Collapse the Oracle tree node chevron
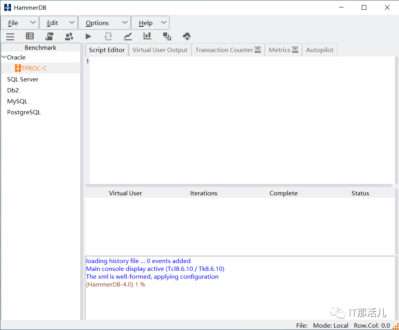Viewport: 399px width, 330px height. click(x=4, y=57)
